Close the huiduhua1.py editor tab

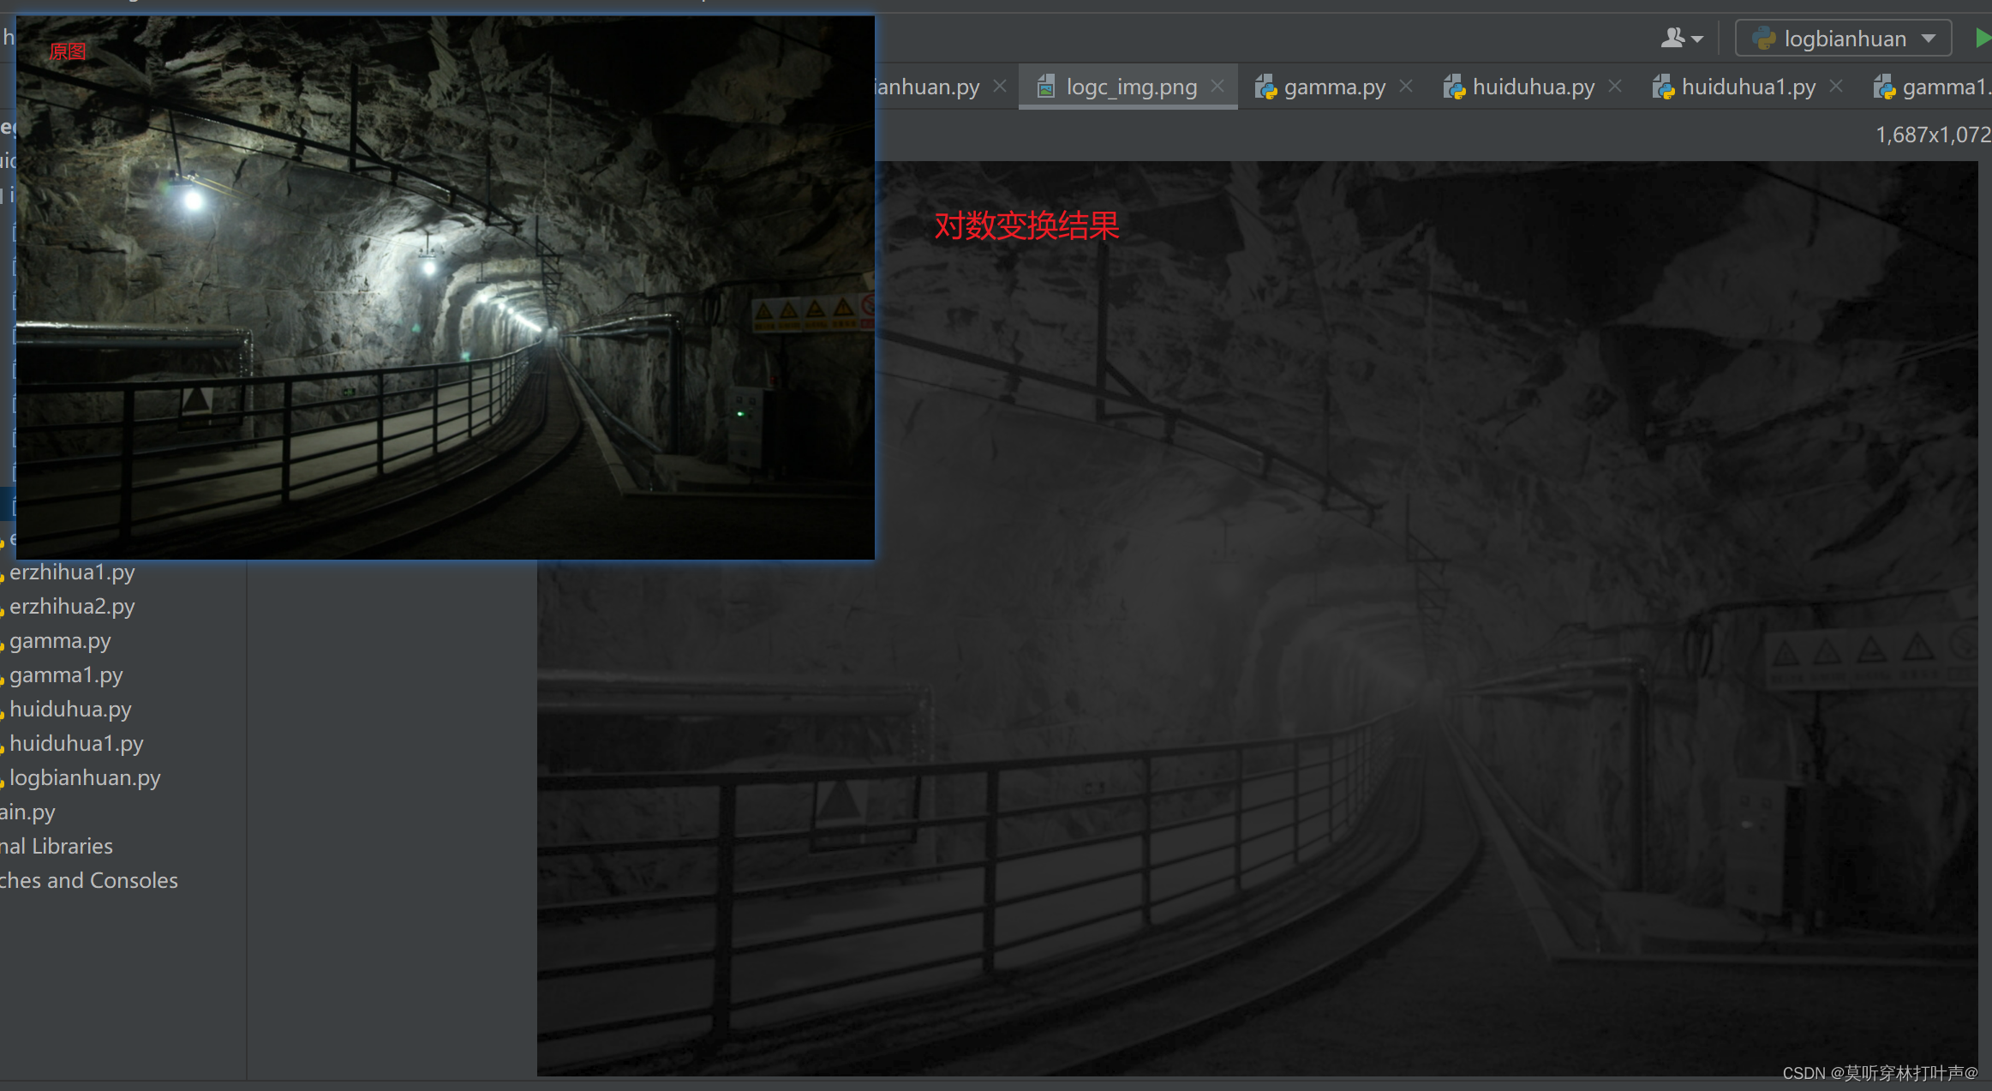1836,87
